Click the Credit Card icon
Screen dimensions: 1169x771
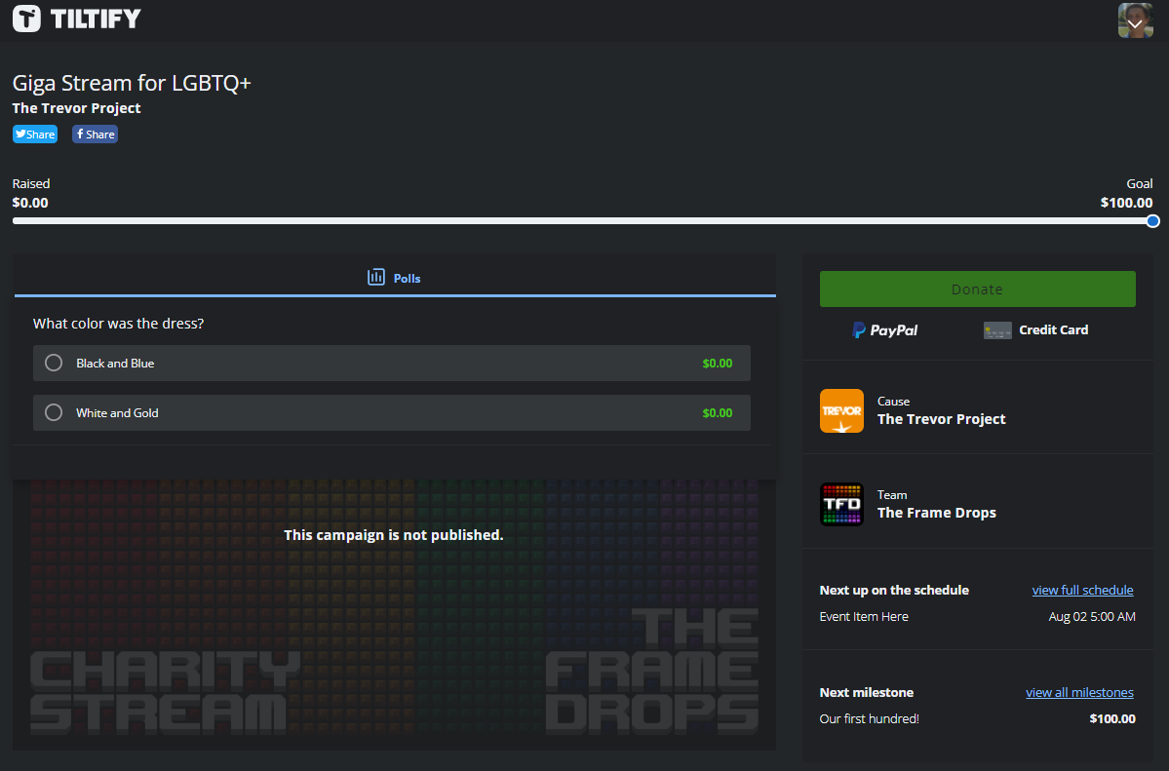point(997,330)
